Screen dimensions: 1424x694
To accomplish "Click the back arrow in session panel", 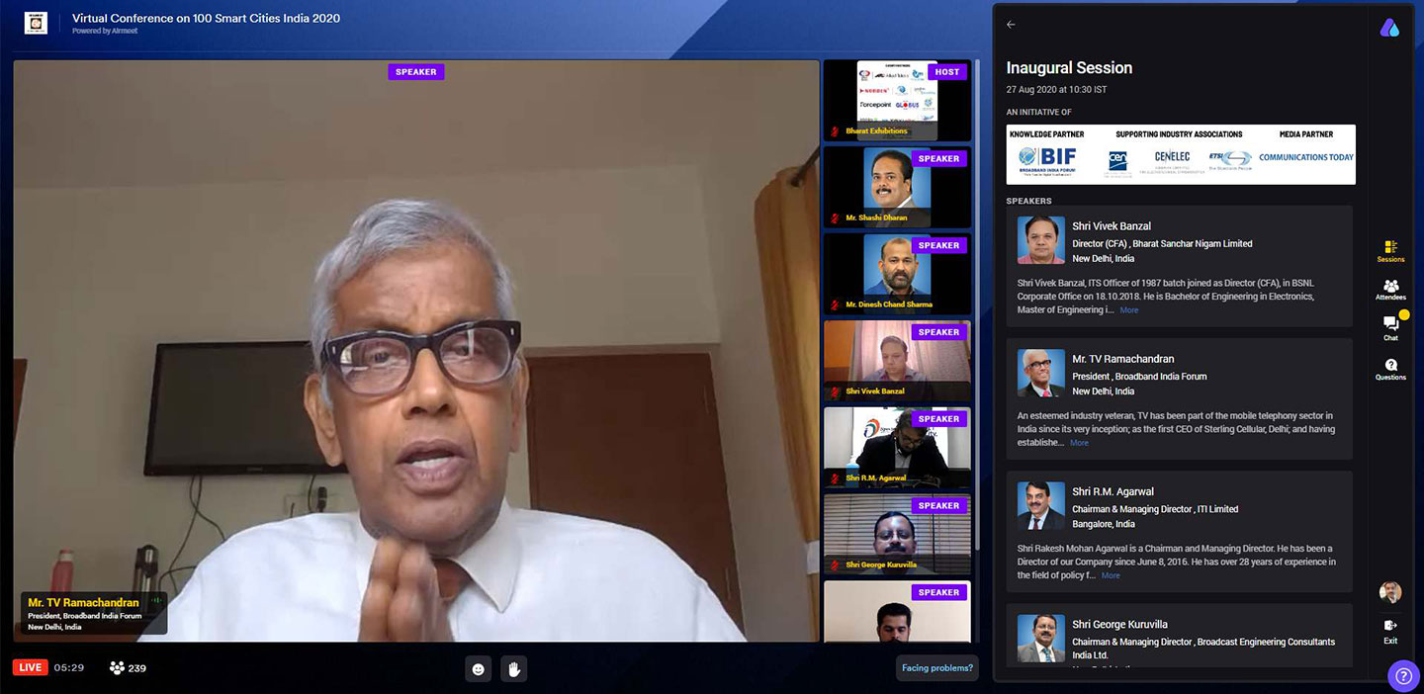I will click(1011, 25).
